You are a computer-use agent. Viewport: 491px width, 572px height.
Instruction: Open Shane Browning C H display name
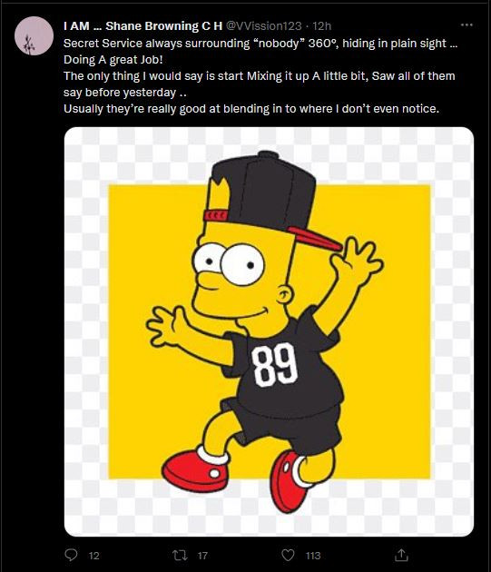tap(143, 26)
